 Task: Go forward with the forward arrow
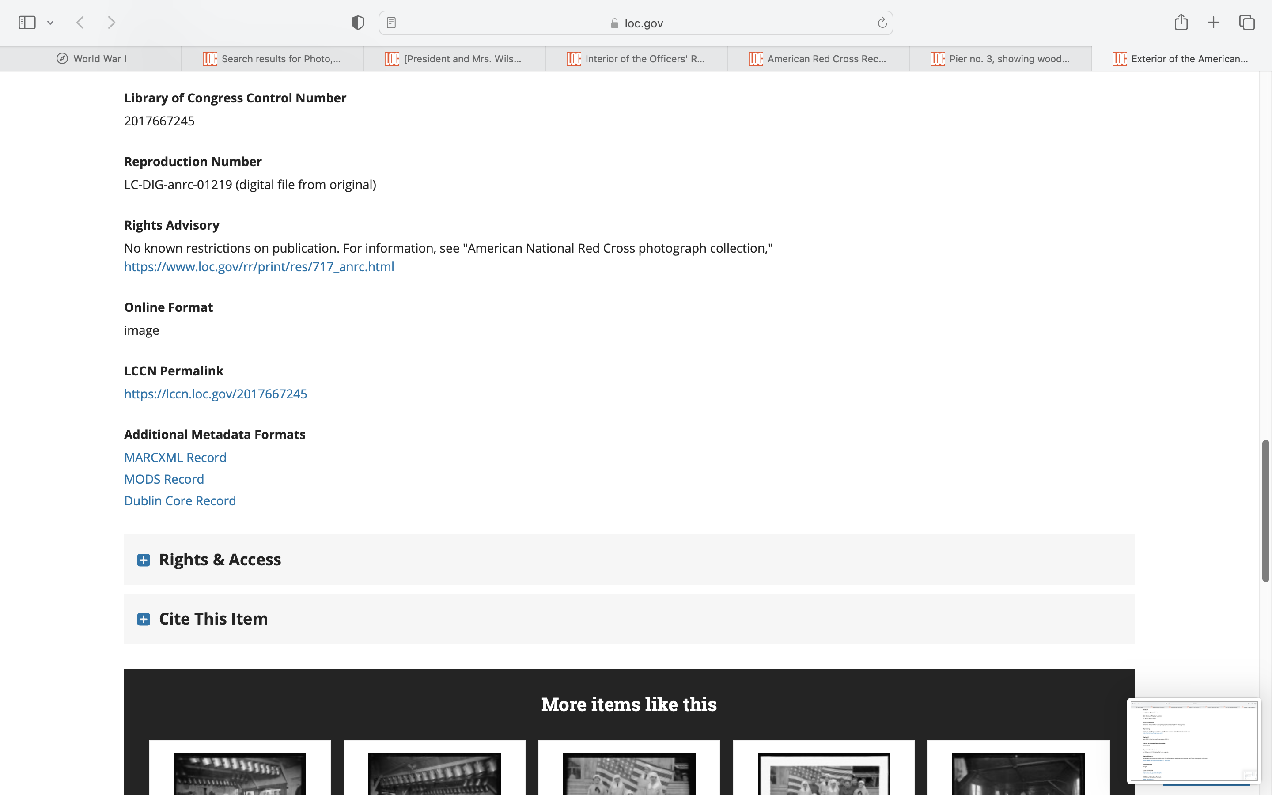[x=111, y=23]
